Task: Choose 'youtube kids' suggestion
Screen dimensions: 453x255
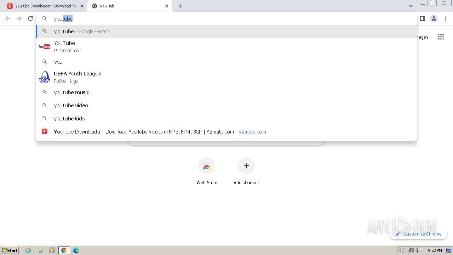Action: pos(226,119)
